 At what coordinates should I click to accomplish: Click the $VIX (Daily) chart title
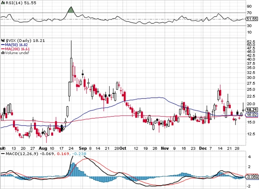17,40
